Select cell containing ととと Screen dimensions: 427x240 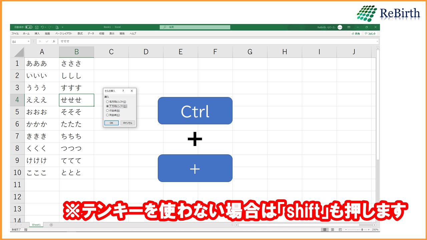click(76, 172)
